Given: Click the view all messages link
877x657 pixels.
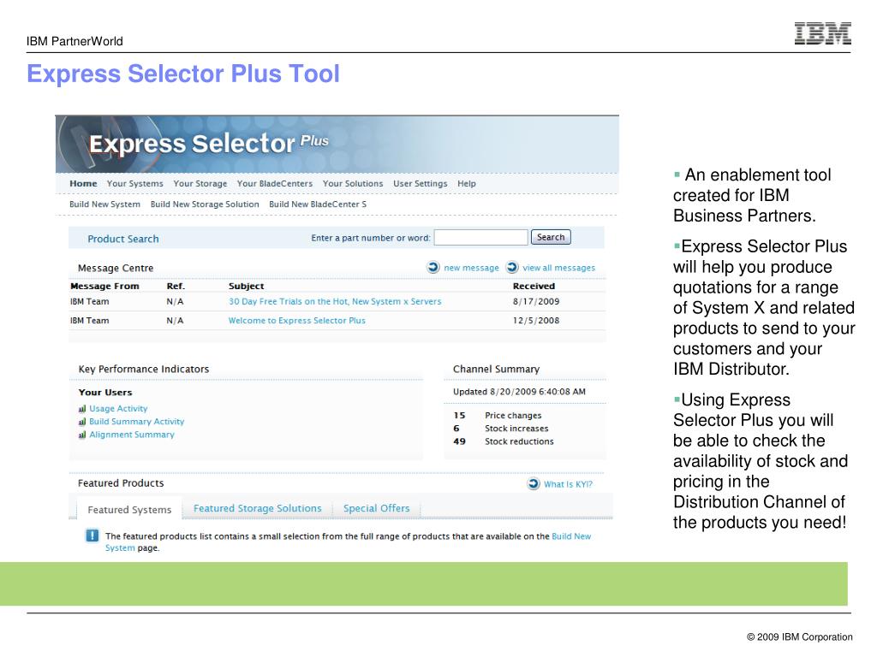Looking at the screenshot, I should tap(558, 268).
